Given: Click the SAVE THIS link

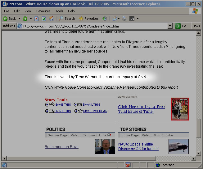Looking at the screenshot, I should (x=63, y=105).
